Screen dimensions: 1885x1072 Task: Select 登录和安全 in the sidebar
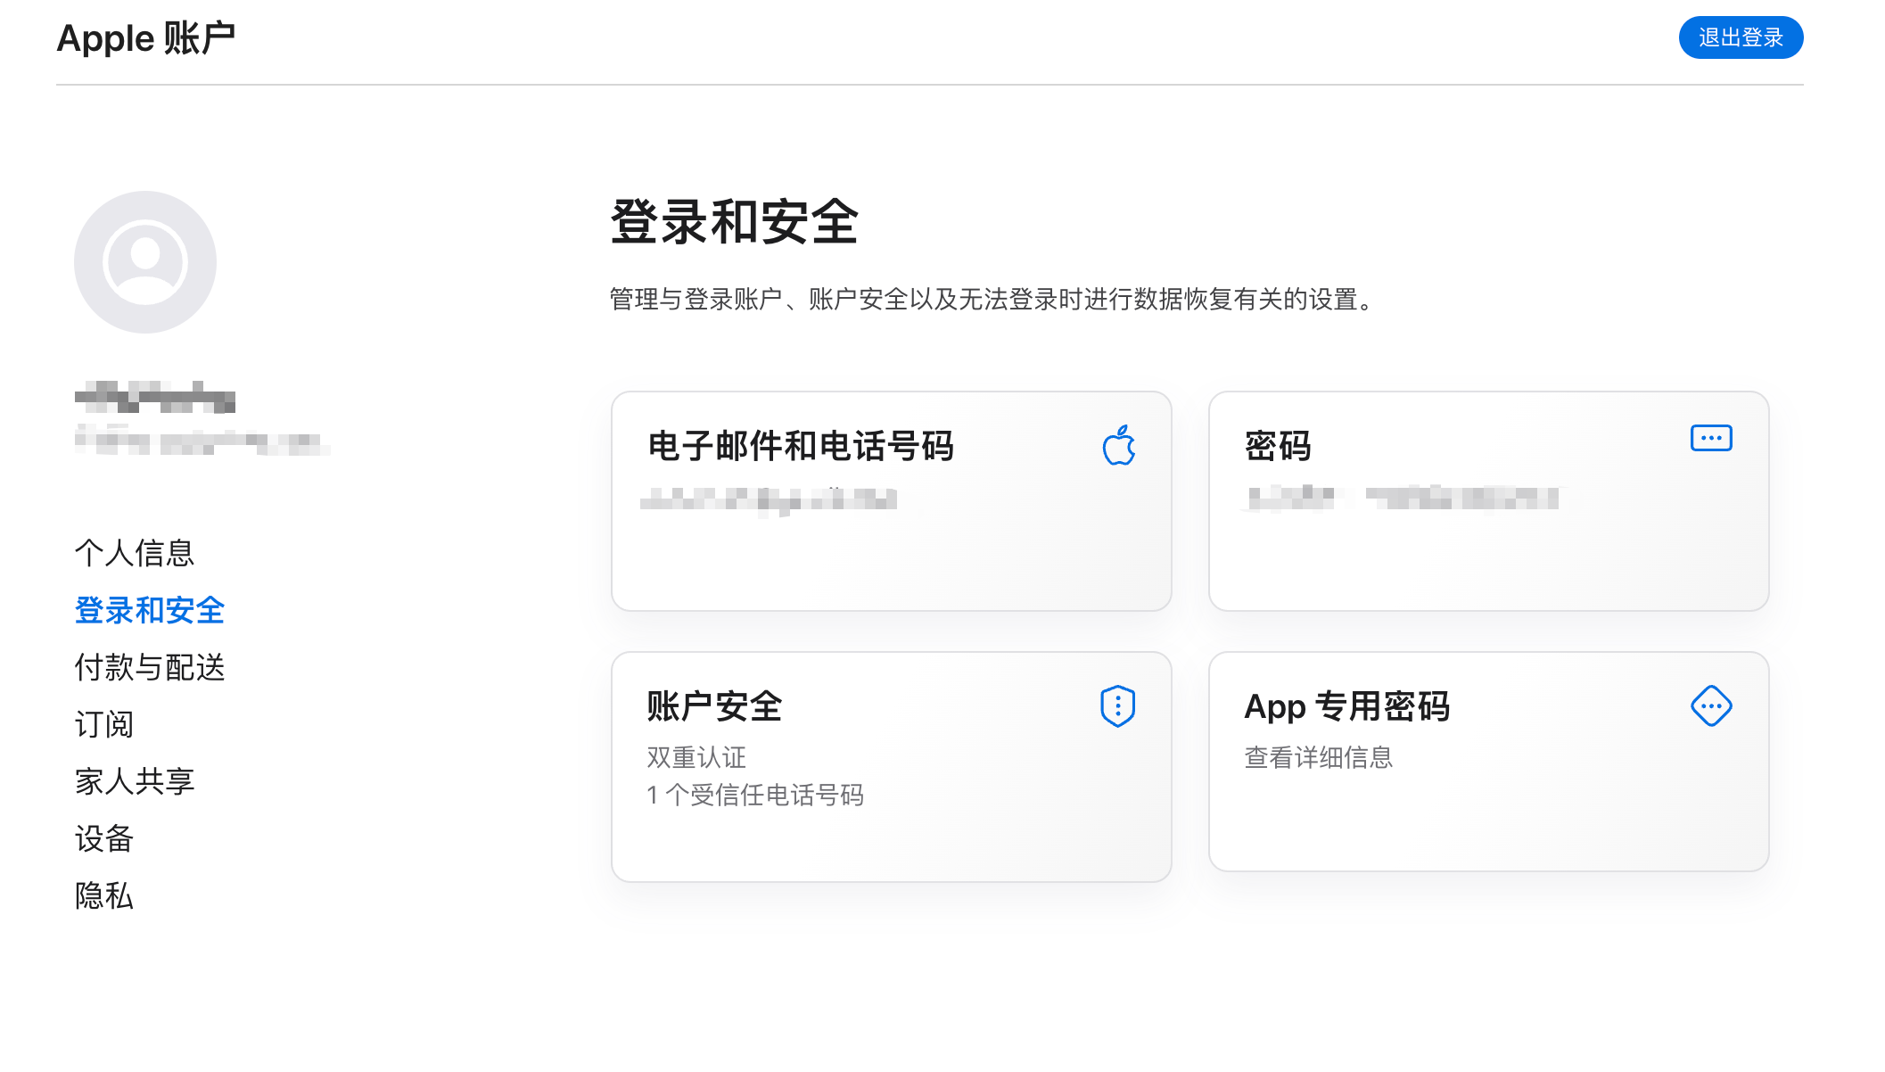coord(150,610)
